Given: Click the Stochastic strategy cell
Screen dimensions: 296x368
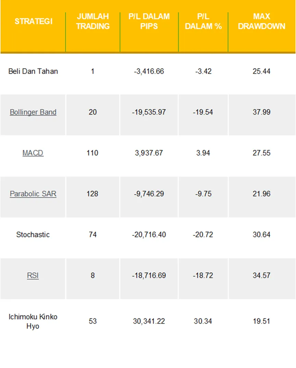Looking at the screenshot, I should pyautogui.click(x=33, y=235).
